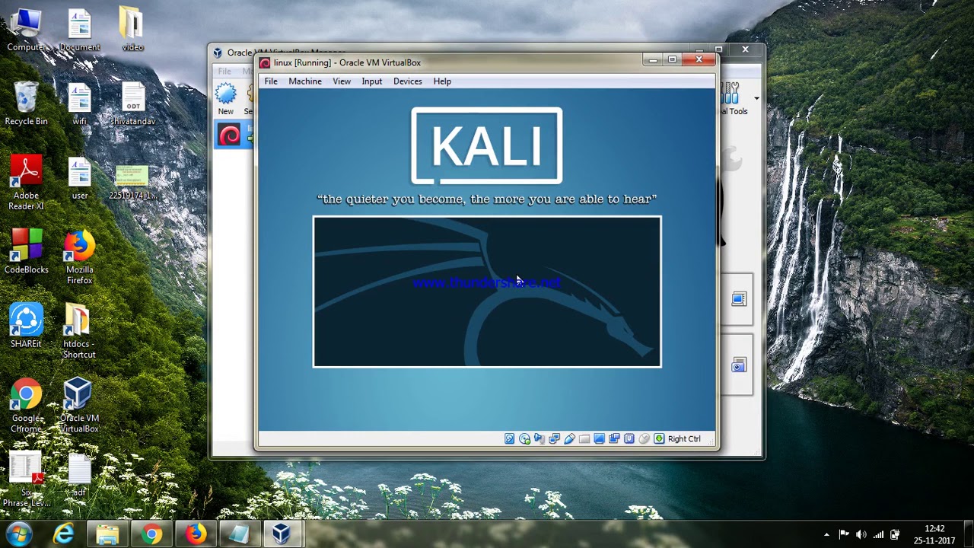Select the adf file icon
The width and height of the screenshot is (974, 548).
[80, 475]
